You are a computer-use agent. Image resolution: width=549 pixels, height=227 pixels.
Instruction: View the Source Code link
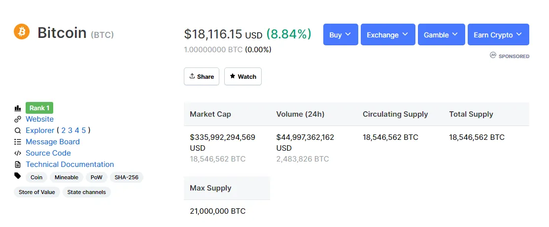pyautogui.click(x=48, y=153)
